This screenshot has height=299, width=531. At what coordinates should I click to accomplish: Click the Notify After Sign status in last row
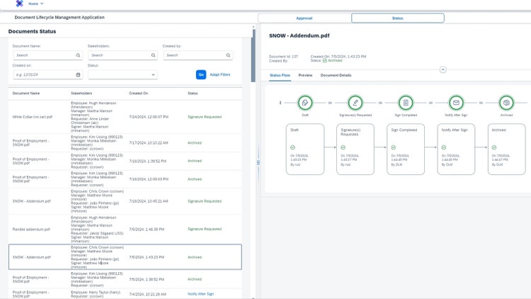201,294
